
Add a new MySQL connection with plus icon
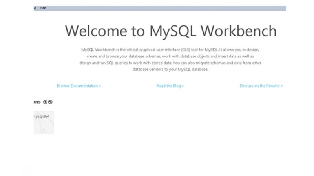[x=45, y=102]
